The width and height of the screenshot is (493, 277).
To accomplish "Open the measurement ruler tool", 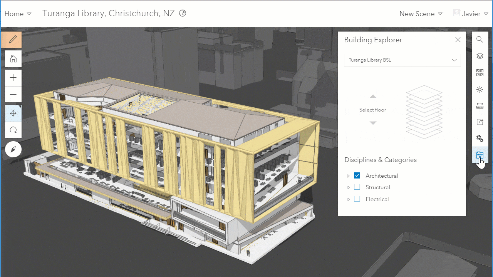I will click(x=480, y=106).
